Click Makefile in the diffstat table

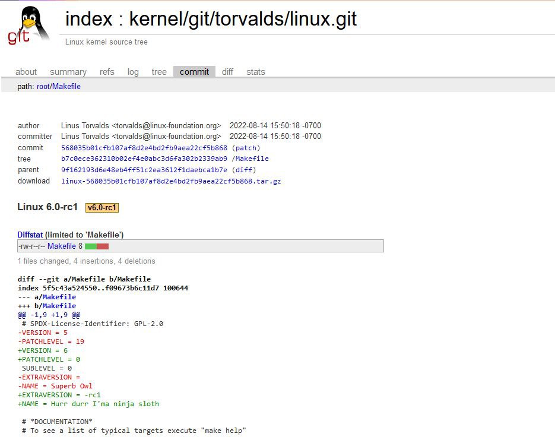pyautogui.click(x=62, y=246)
